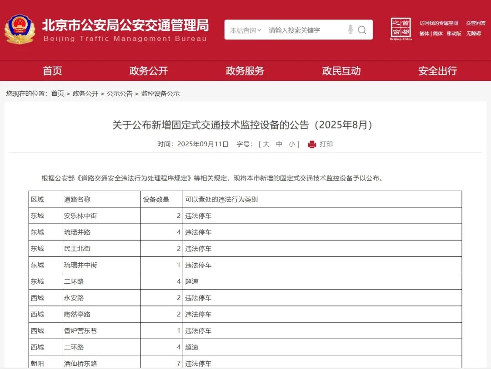Image resolution: width=491 pixels, height=369 pixels.
Task: Click the red printer icon
Action: click(312, 144)
